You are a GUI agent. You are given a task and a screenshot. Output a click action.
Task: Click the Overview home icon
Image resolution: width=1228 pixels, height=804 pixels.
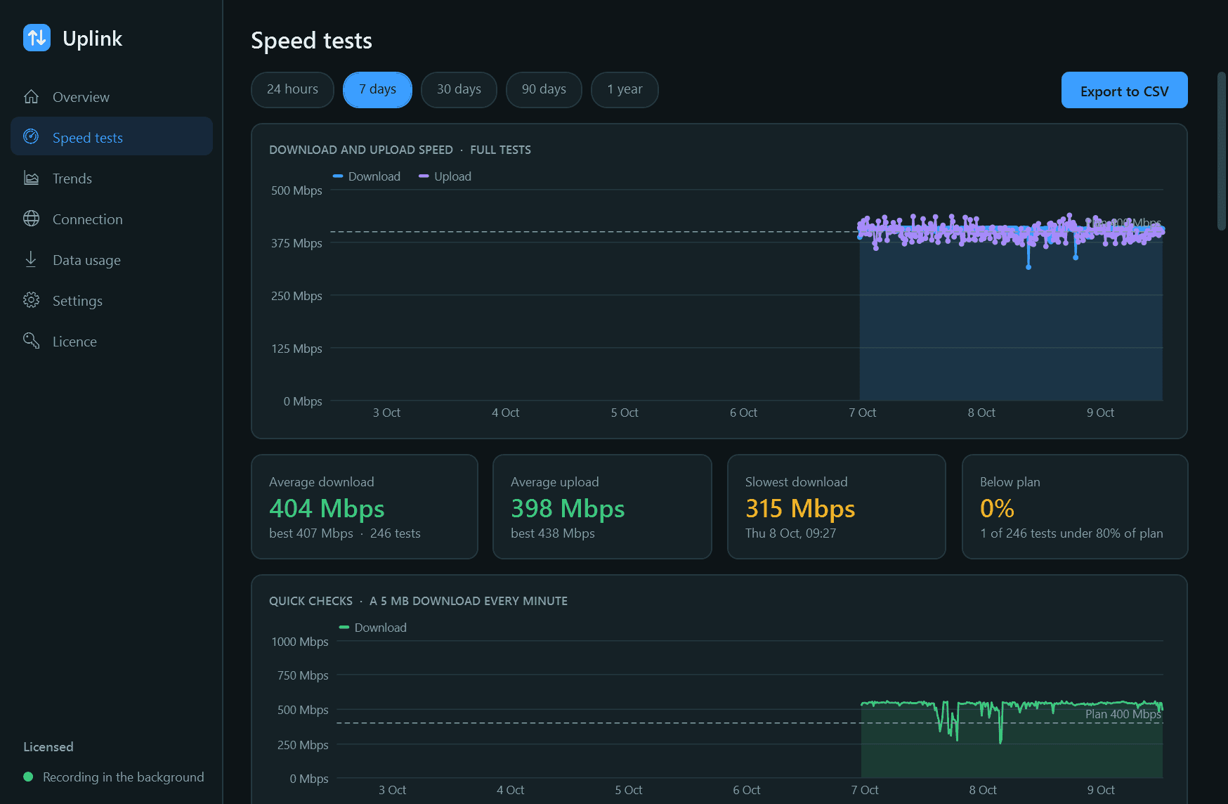click(x=31, y=96)
